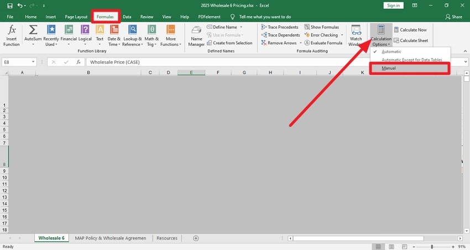This screenshot has height=250, width=470.
Task: Expand the Error Checking dropdown arrow
Action: 342,35
